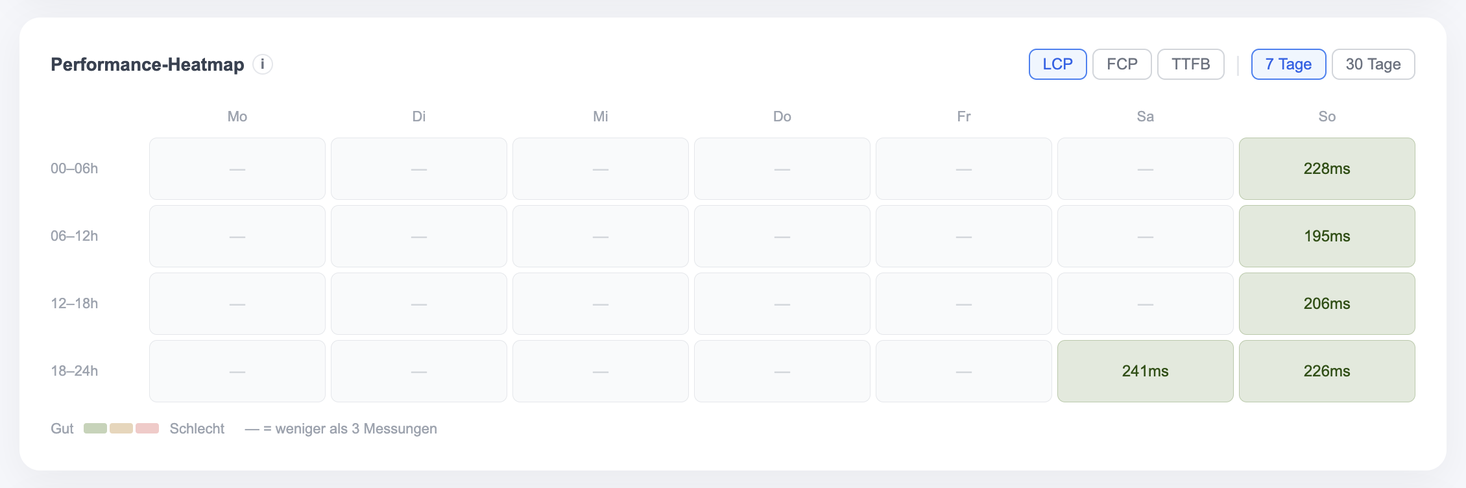Screen dimensions: 1466x488
Task: Click the red Schlecht legend swatch
Action: [148, 428]
